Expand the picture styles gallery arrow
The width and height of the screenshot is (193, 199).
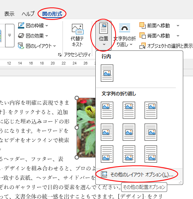click(10, 36)
